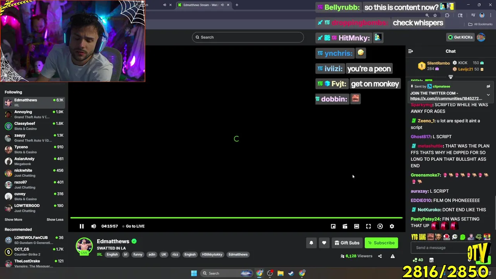Click the clip creation icon in player
The image size is (496, 279).
[x=345, y=226]
